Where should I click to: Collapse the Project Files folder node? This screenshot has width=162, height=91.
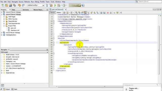pos(4,26)
